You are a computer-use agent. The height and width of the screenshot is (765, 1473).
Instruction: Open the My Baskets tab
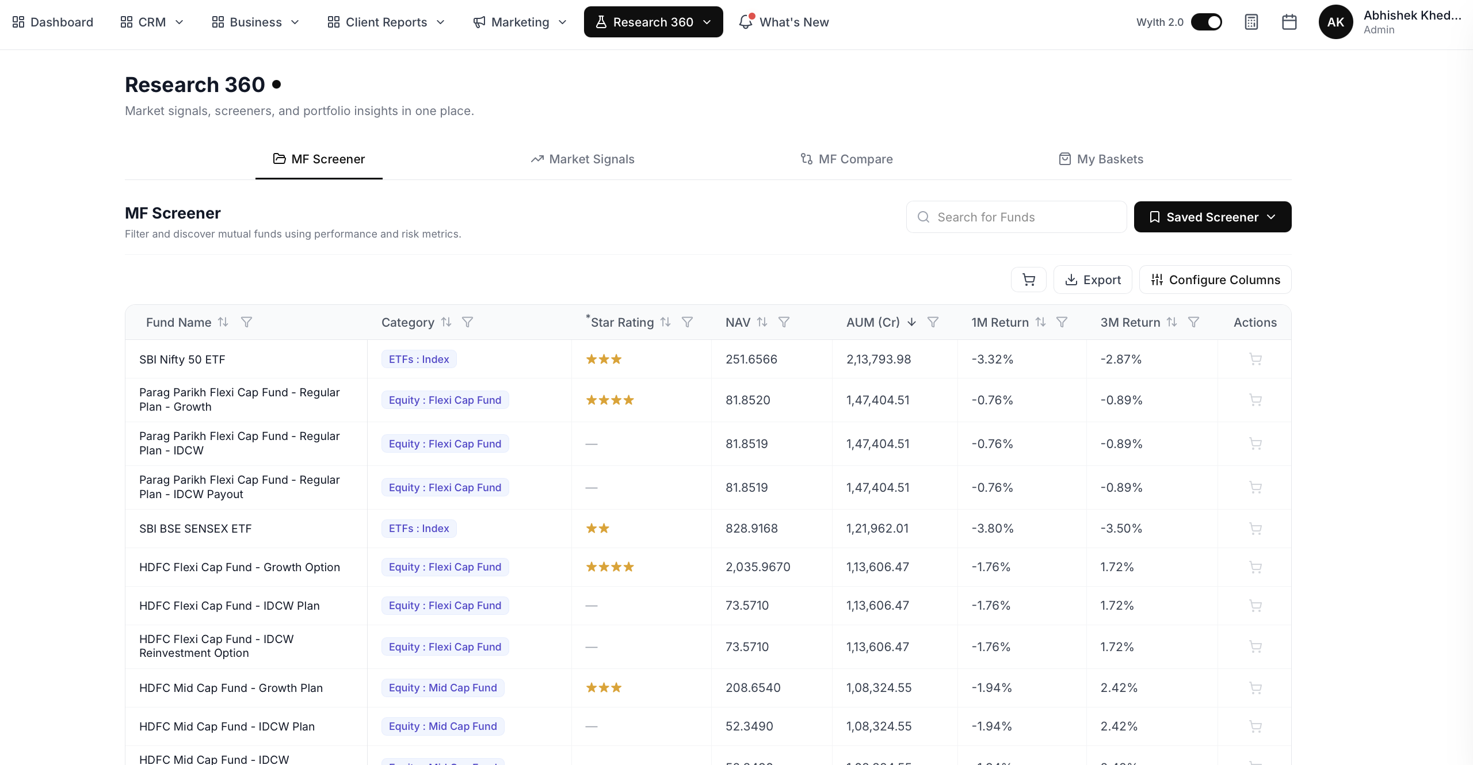[x=1101, y=159]
